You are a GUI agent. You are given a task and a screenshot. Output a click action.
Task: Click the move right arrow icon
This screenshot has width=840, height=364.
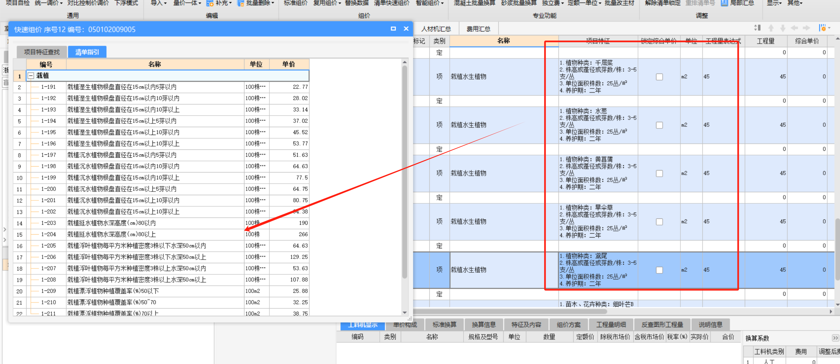(806, 28)
